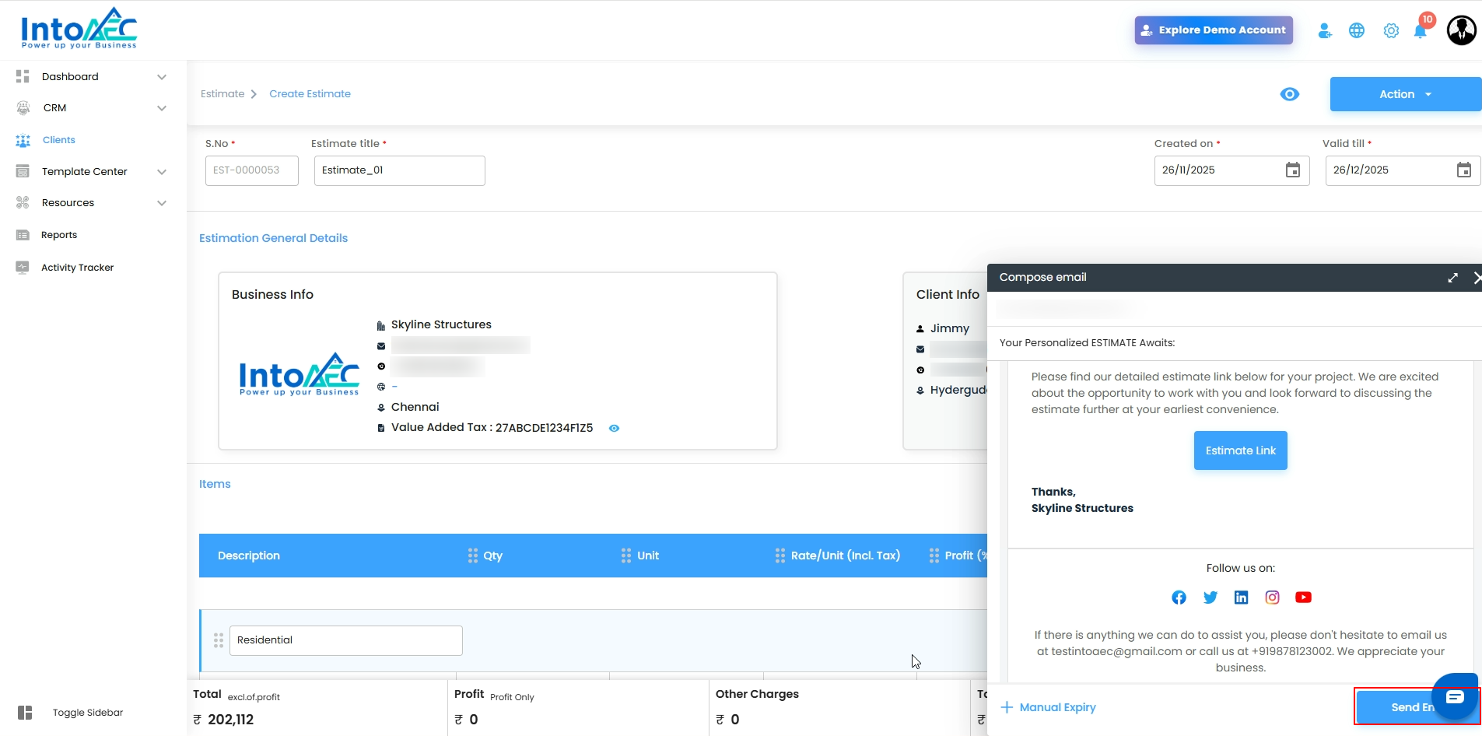
Task: Click the Dashboard sidebar icon
Action: [23, 76]
